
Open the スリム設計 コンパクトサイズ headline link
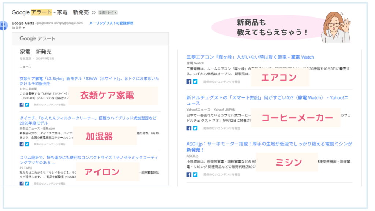pyautogui.click(x=89, y=160)
